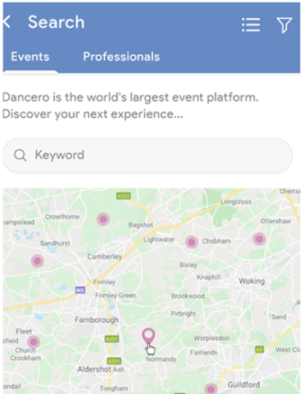This screenshot has width=304, height=394.
Task: Click the magnifier icon in Keyword box
Action: 20,156
